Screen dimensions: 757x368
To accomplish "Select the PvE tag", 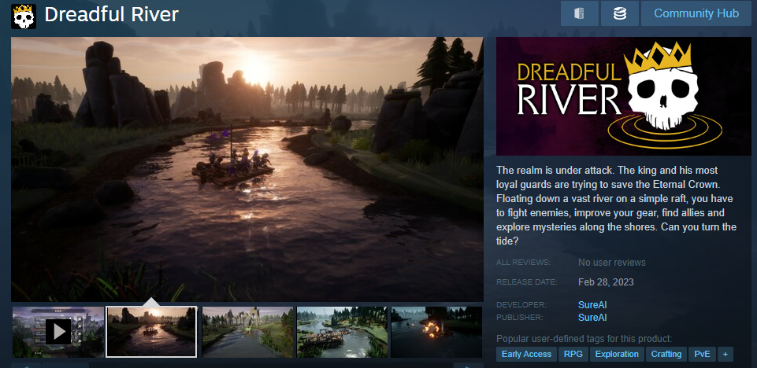I will click(702, 354).
